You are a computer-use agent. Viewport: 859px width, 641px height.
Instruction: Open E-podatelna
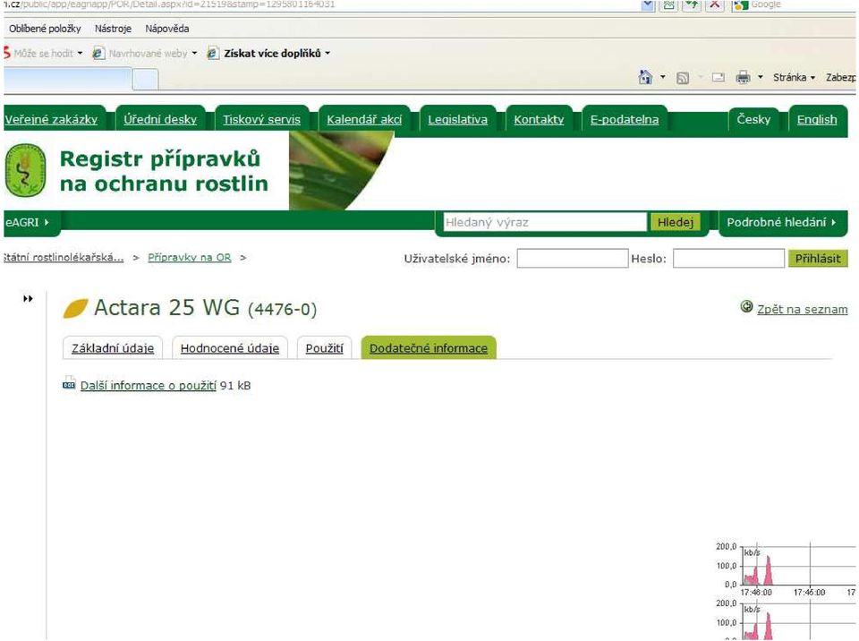point(625,120)
